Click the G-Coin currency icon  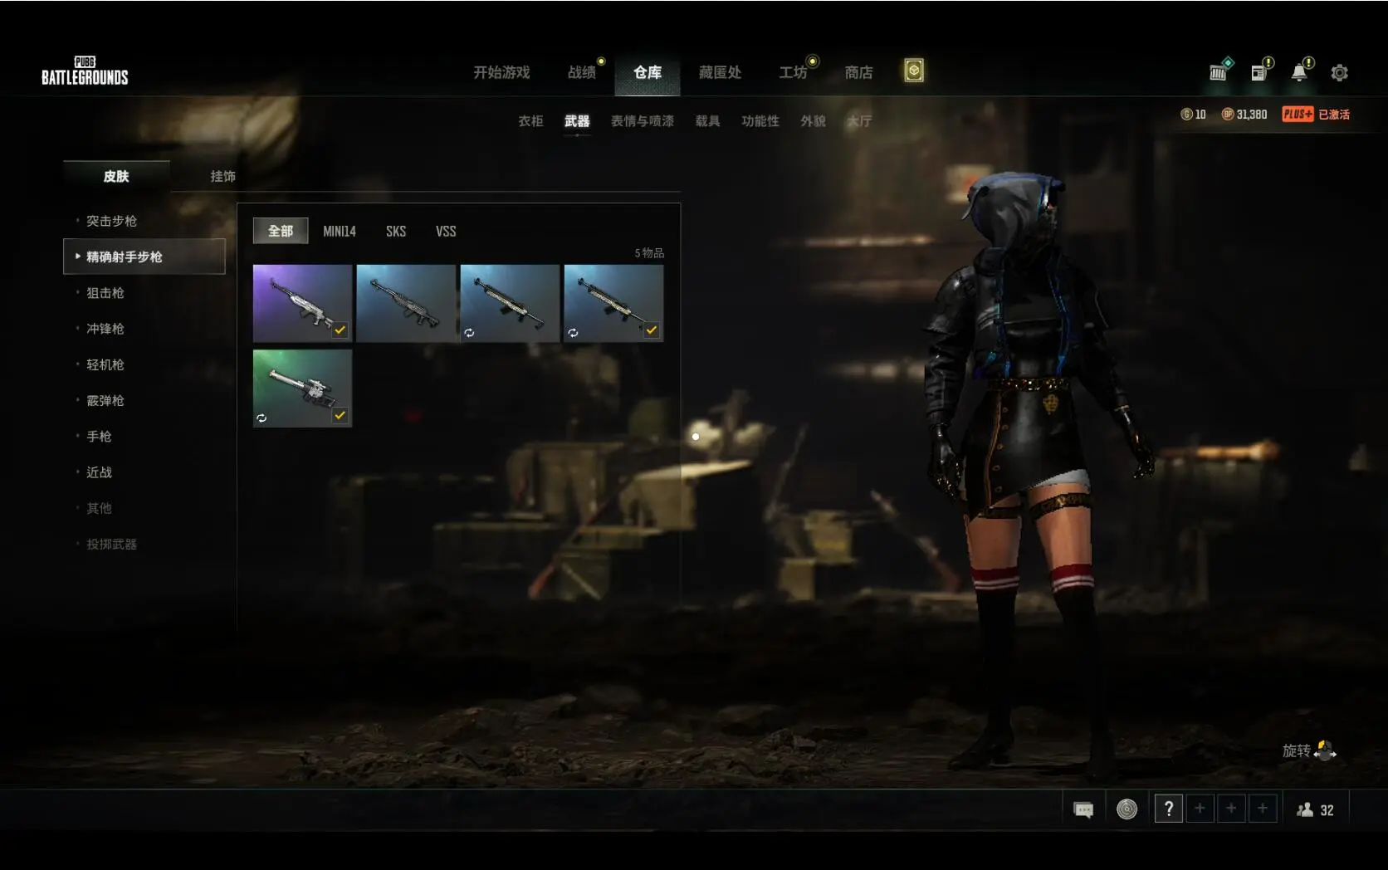pyautogui.click(x=1186, y=114)
